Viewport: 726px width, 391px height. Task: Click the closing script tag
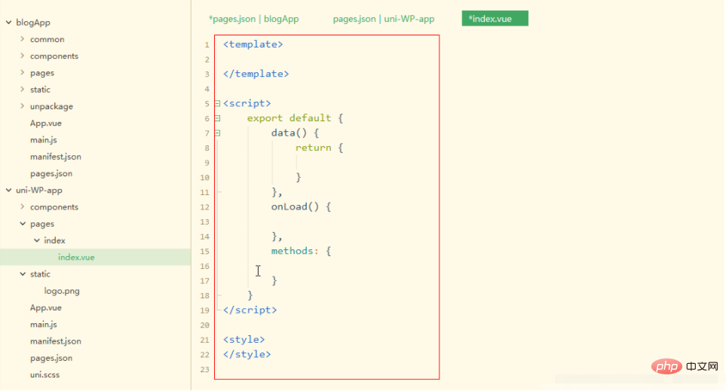[250, 310]
